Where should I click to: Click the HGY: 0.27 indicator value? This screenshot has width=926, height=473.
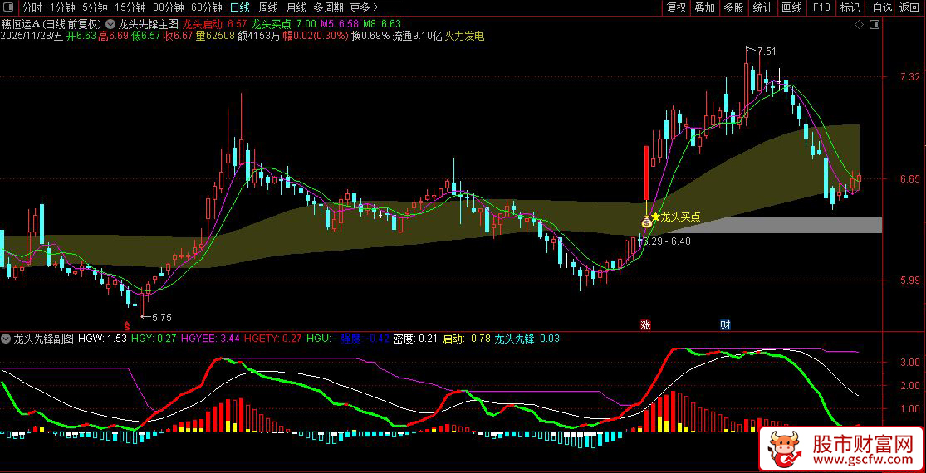(154, 339)
